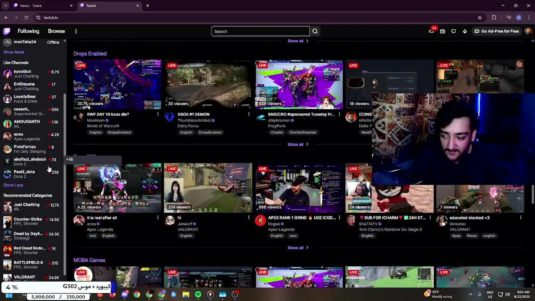Expand Drops Enabled with Show all

pos(298,144)
